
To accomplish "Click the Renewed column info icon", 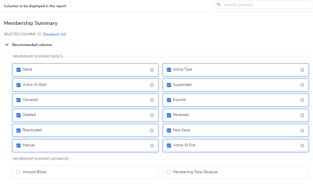I will (x=302, y=115).
